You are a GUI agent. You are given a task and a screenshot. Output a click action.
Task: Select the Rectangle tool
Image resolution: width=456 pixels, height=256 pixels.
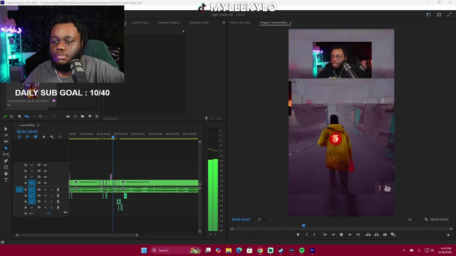pyautogui.click(x=6, y=167)
